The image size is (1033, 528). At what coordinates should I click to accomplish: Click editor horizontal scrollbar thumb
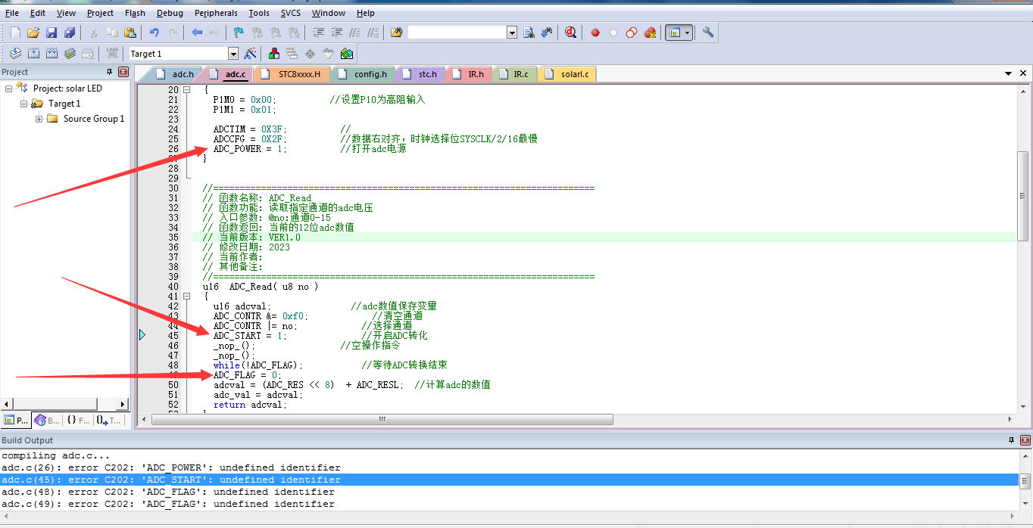(x=382, y=419)
